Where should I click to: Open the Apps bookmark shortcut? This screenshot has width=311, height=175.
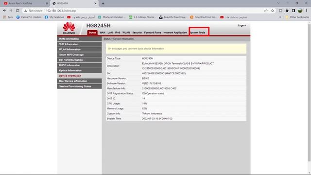(8, 17)
